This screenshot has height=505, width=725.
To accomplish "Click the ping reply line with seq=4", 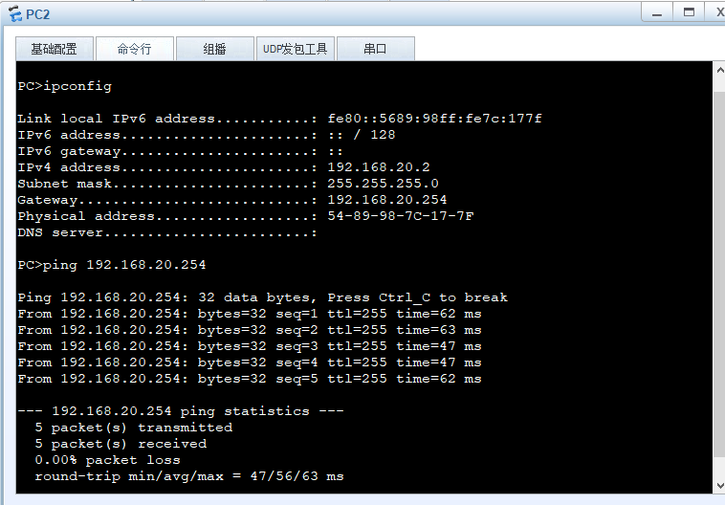I will 250,362.
